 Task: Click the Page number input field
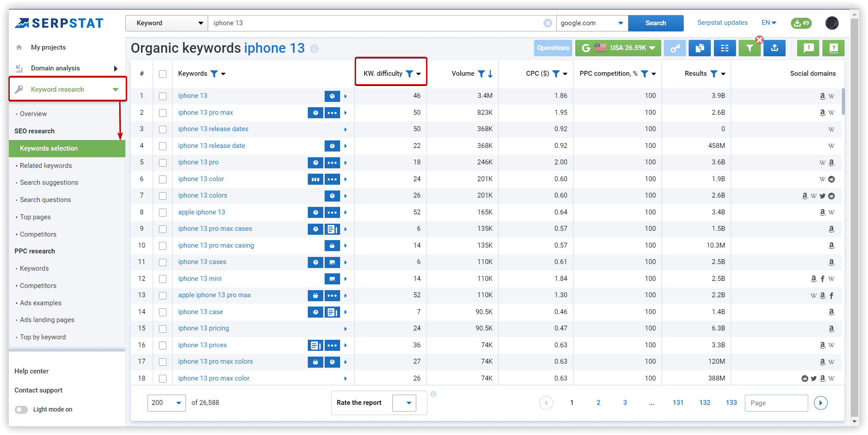[x=776, y=403]
